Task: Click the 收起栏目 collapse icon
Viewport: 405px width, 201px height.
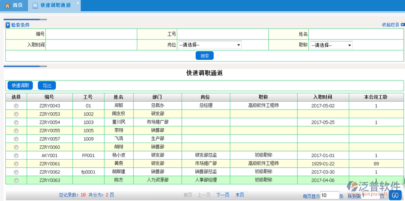Action: coord(402,25)
